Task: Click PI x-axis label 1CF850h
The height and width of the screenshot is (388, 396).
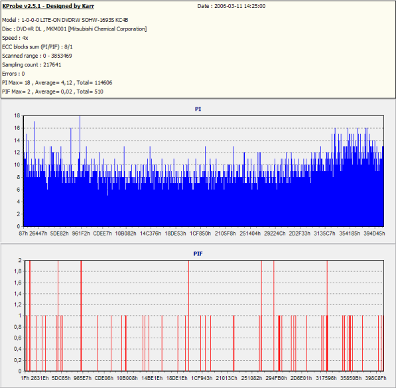Action: (x=200, y=233)
